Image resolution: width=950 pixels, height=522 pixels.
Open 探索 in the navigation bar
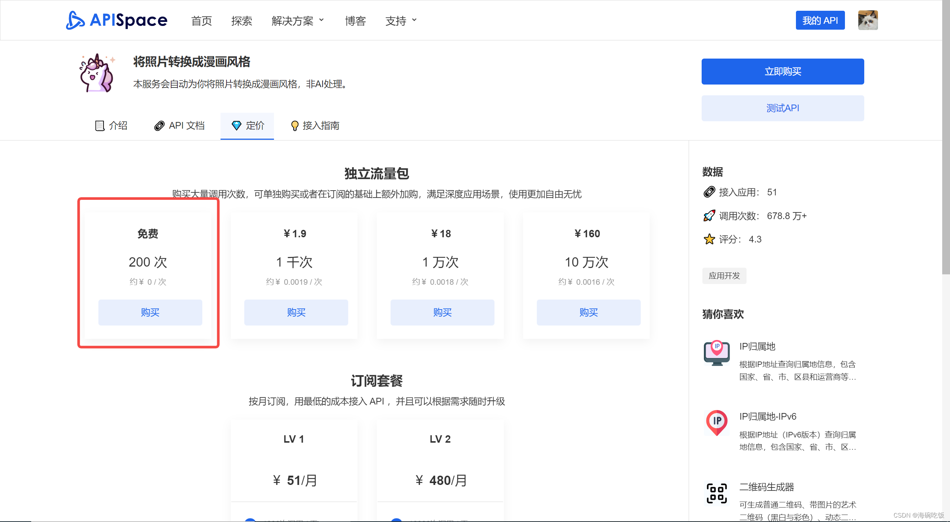pos(242,21)
